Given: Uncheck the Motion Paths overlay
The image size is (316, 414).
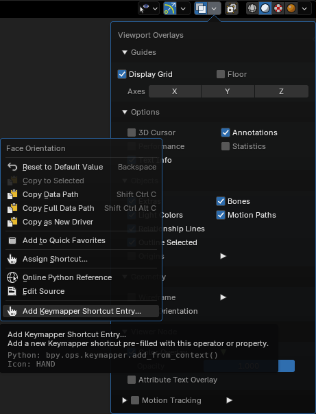Looking at the screenshot, I should coord(221,215).
